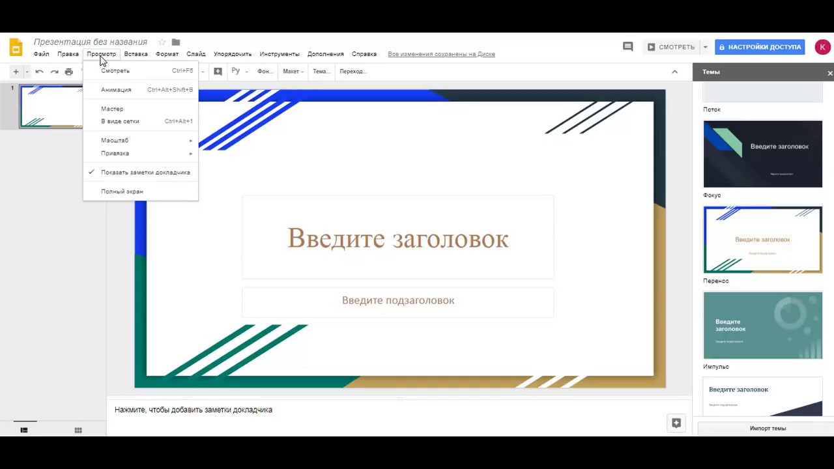Open the Вставка menu
This screenshot has height=469, width=834.
coord(136,54)
